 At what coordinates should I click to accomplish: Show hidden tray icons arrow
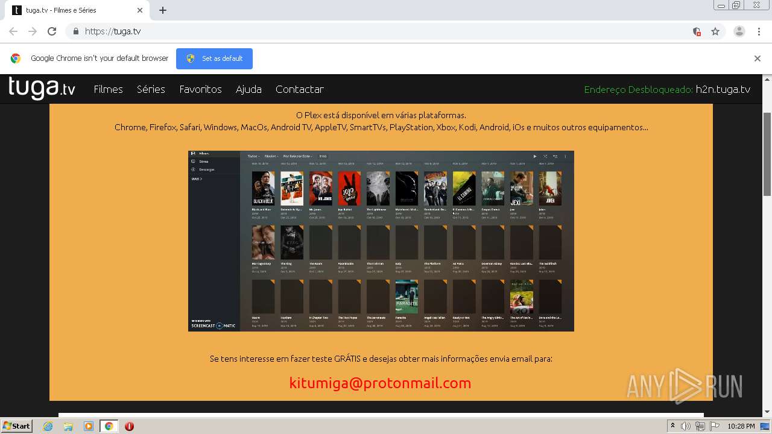coord(672,426)
